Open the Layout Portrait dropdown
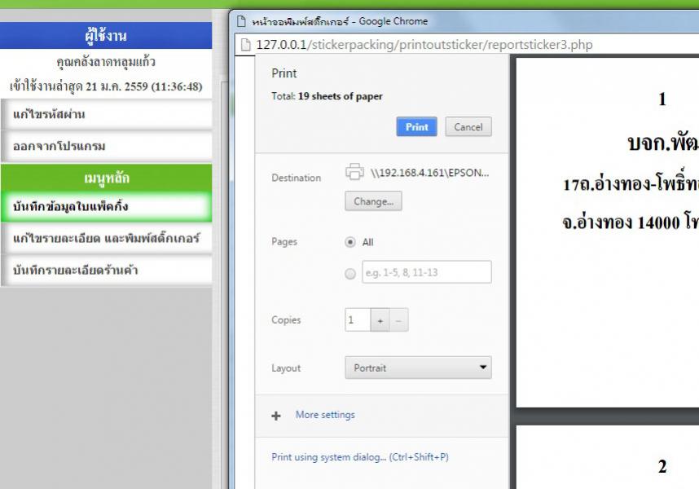 (x=418, y=368)
